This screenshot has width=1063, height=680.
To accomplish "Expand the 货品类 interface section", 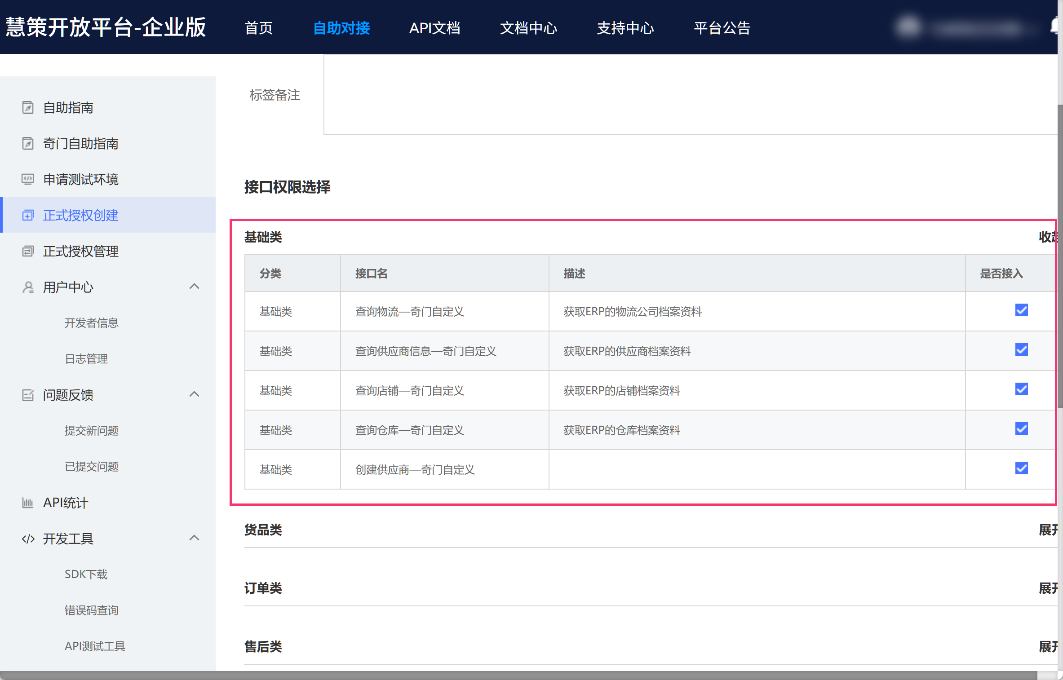I will point(1048,530).
